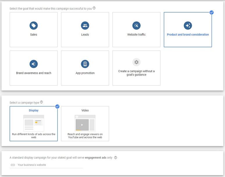This screenshot has width=225, height=177.
Task: Select the Product and brand consideration label
Action: click(x=188, y=34)
